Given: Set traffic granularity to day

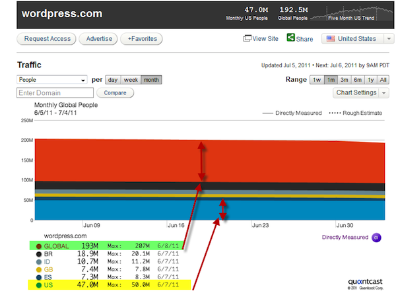Looking at the screenshot, I should pos(113,80).
